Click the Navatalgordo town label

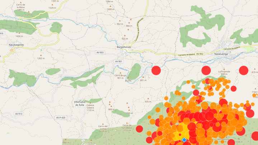pyautogui.click(x=16, y=45)
